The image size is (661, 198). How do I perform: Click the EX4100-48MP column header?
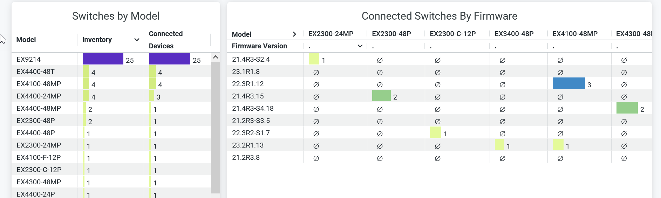[x=575, y=34]
